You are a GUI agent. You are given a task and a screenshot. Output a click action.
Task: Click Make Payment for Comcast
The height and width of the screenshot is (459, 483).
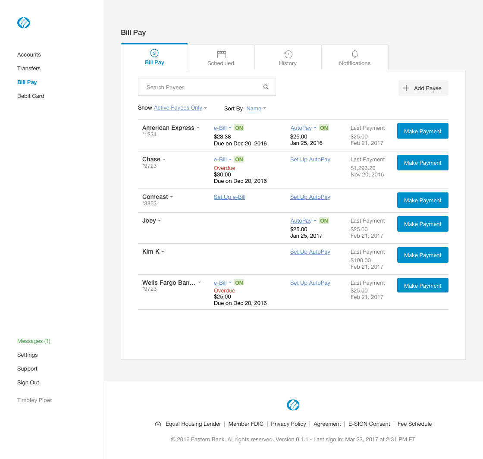[423, 200]
